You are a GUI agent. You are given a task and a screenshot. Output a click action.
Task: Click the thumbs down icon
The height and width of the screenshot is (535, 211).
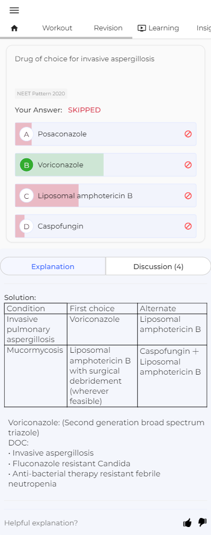tap(202, 522)
